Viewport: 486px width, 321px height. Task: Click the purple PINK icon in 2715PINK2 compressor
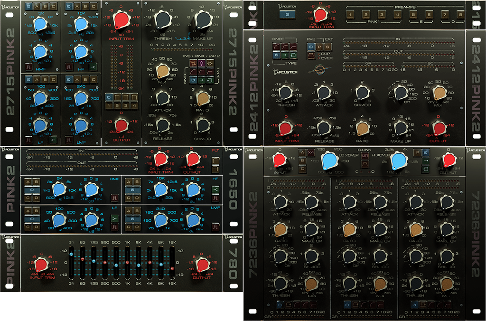tap(201, 63)
